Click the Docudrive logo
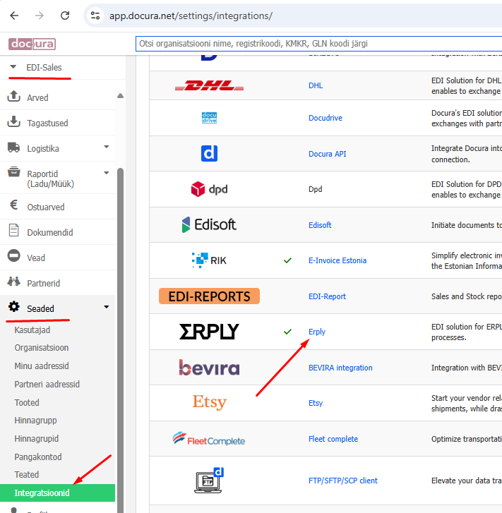Viewport: 502px width, 513px height. click(209, 118)
